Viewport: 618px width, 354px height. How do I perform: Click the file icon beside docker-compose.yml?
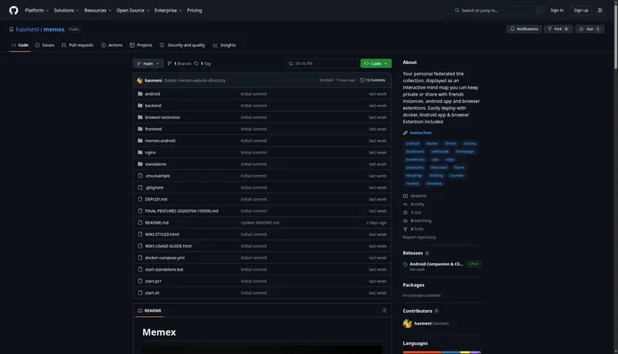coord(140,258)
